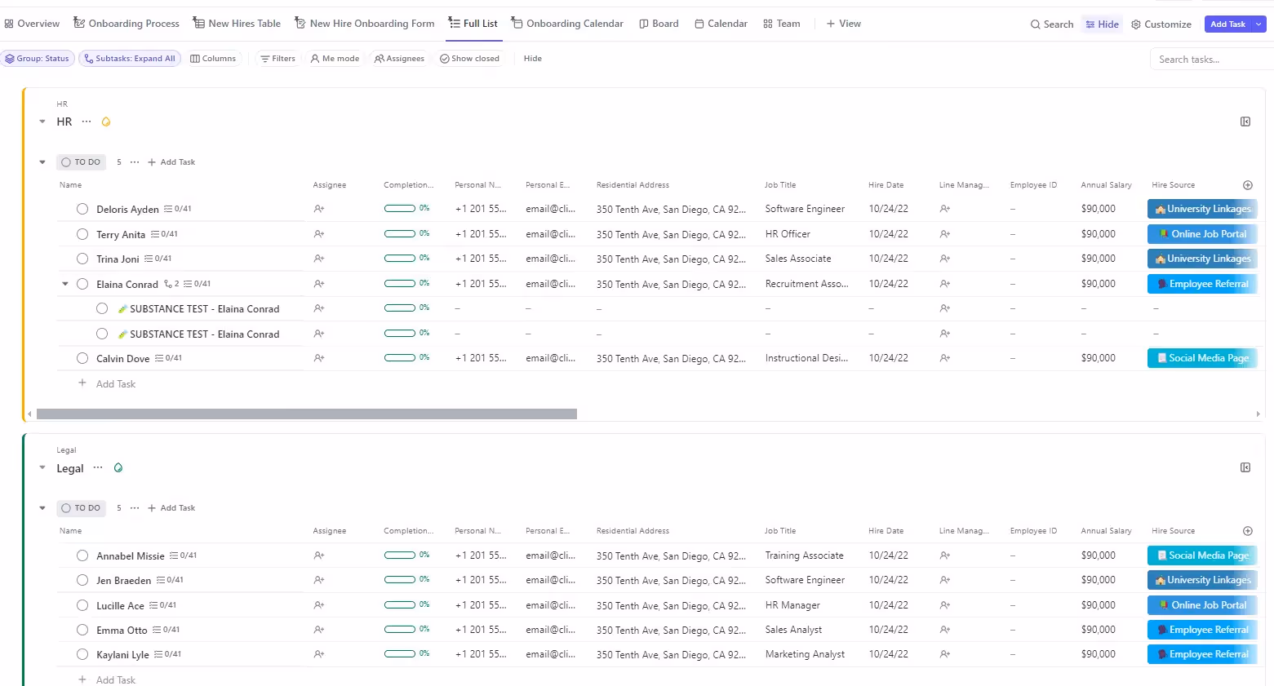Click the Add Task button

(x=1227, y=24)
